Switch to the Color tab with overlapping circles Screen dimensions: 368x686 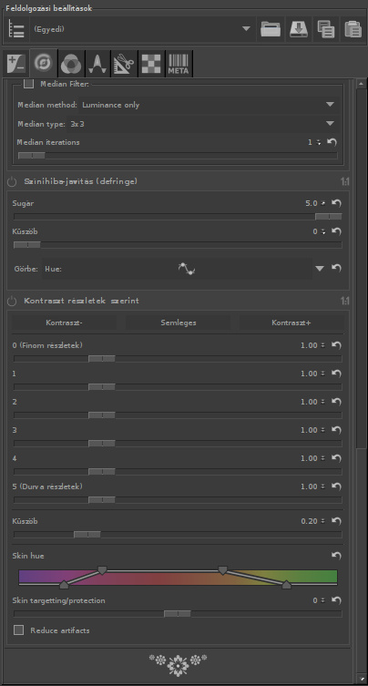pyautogui.click(x=70, y=65)
